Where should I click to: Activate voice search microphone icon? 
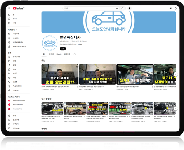pos(129,9)
